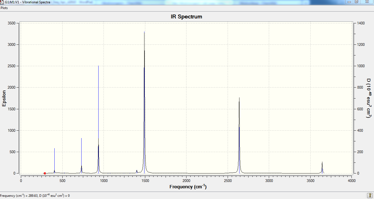Close the Vibrational Spectra window
The width and height of the screenshot is (374, 199).
pos(366,2)
